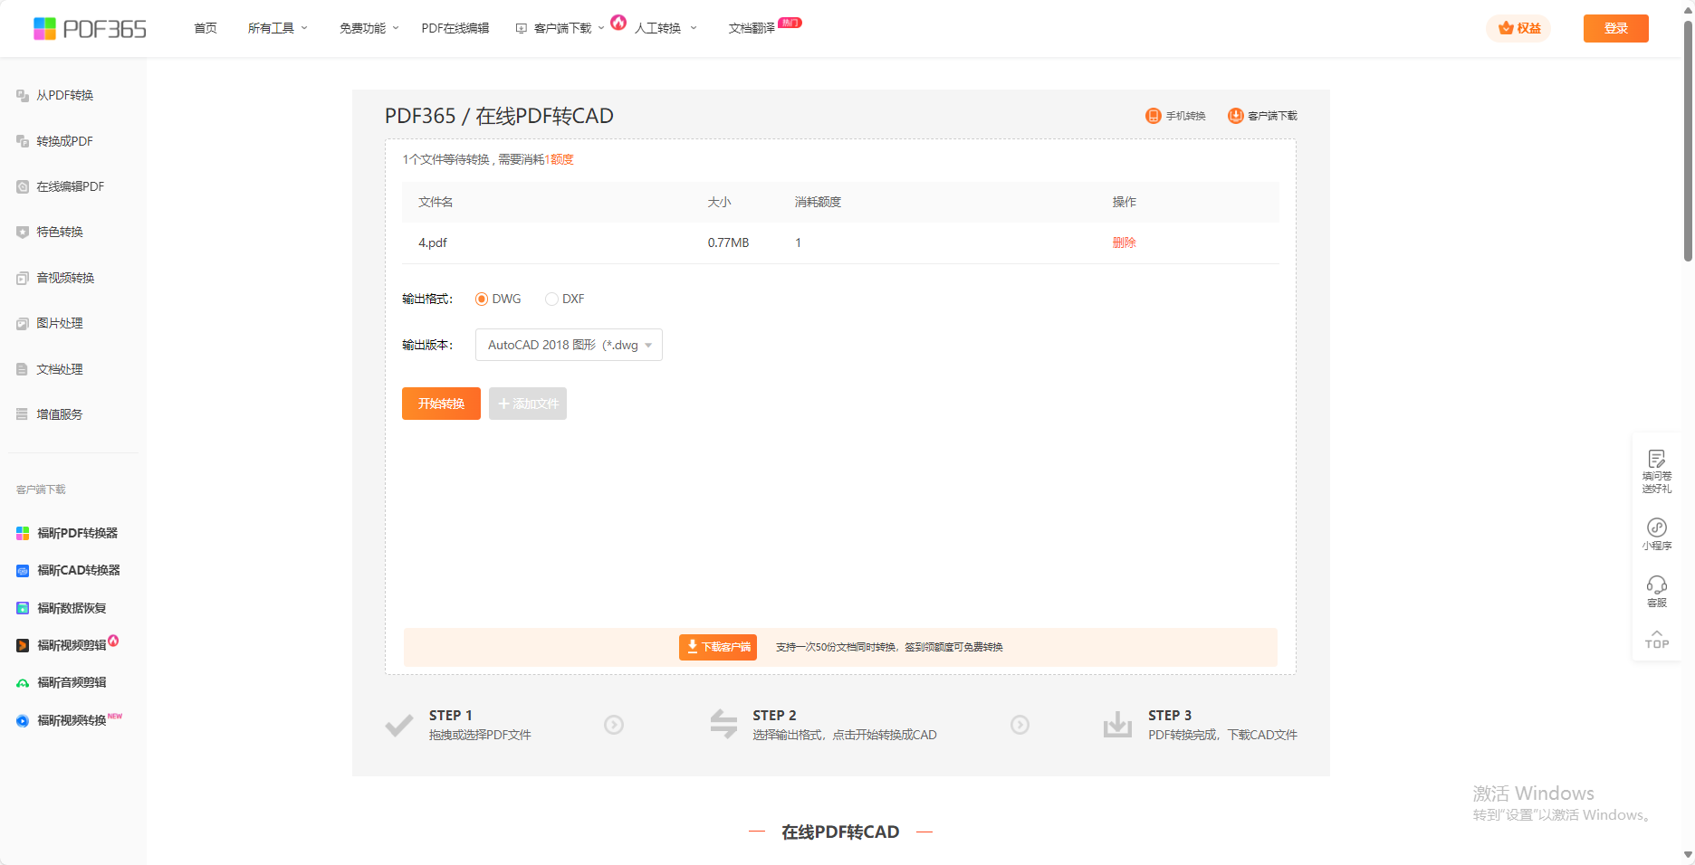
Task: Go to 首页 in top navigation
Action: pos(206,28)
